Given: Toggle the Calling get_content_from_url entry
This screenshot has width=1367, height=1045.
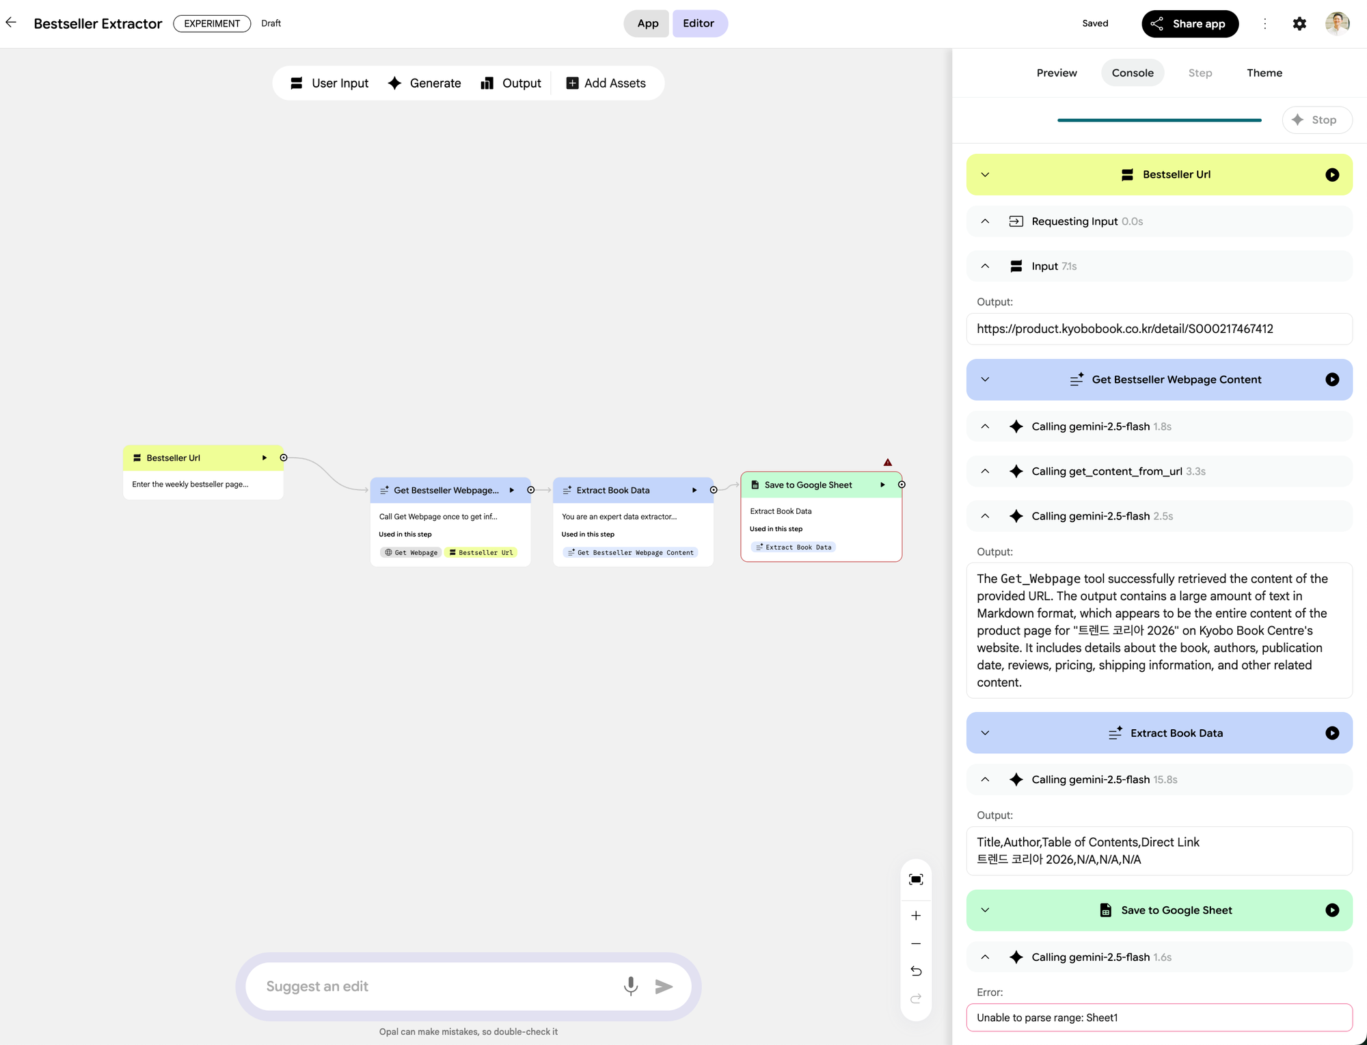Looking at the screenshot, I should click(985, 472).
